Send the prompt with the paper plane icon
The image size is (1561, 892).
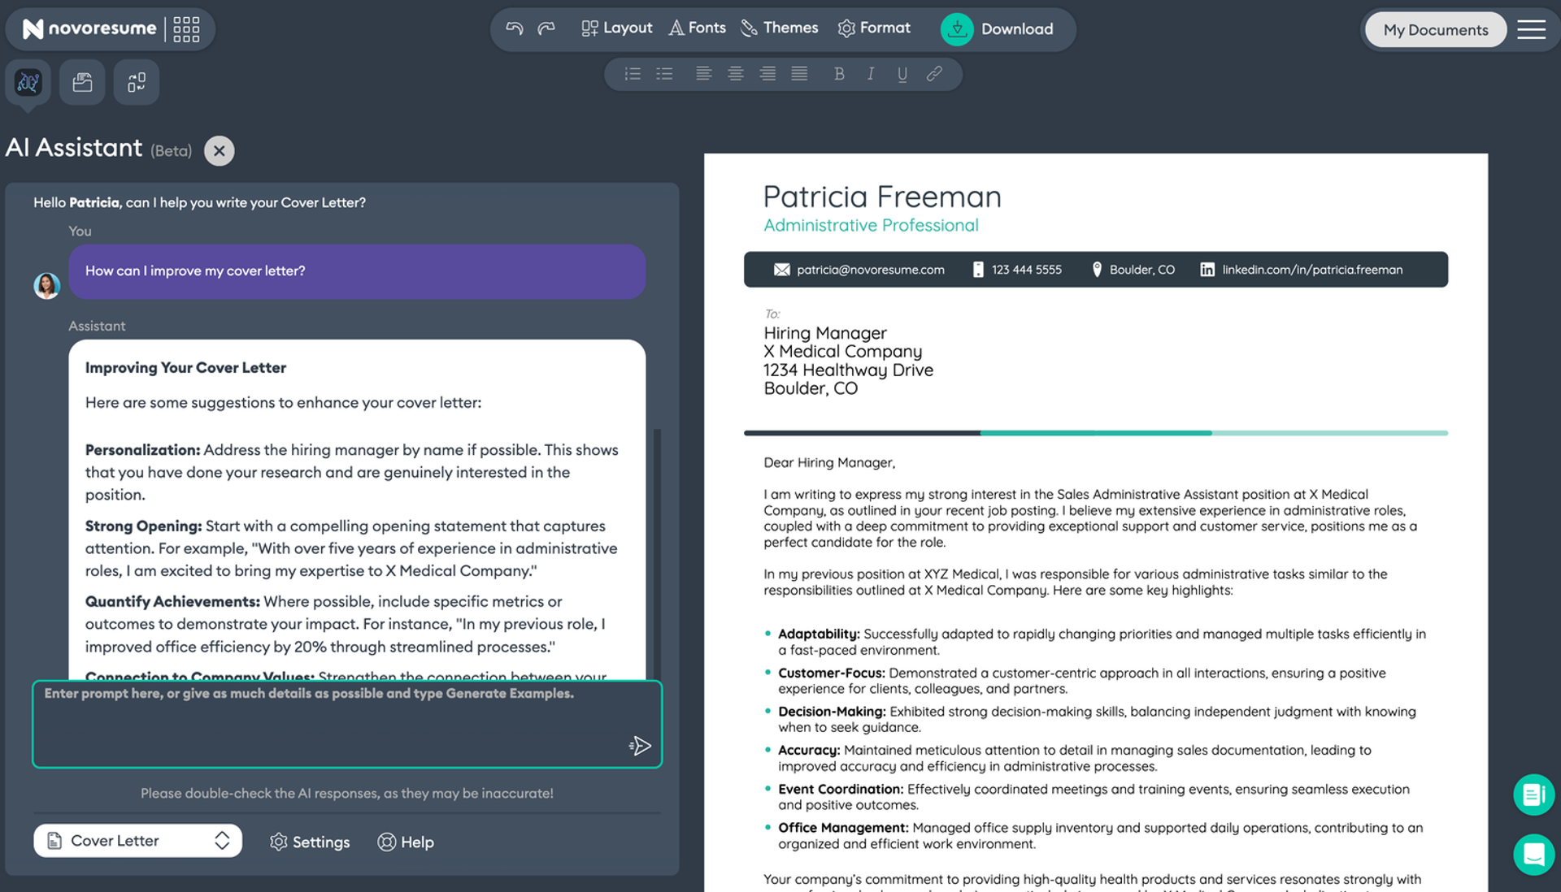click(x=640, y=746)
